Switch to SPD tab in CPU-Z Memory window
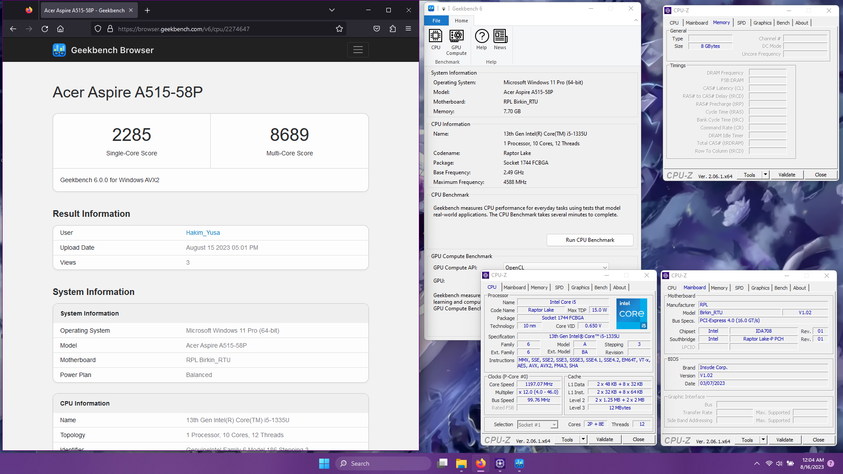The height and width of the screenshot is (474, 843). 741,23
